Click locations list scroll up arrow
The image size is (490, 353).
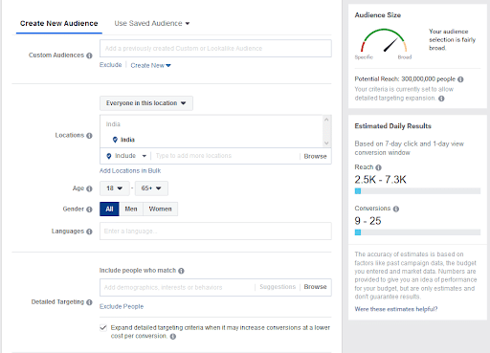coord(326,120)
